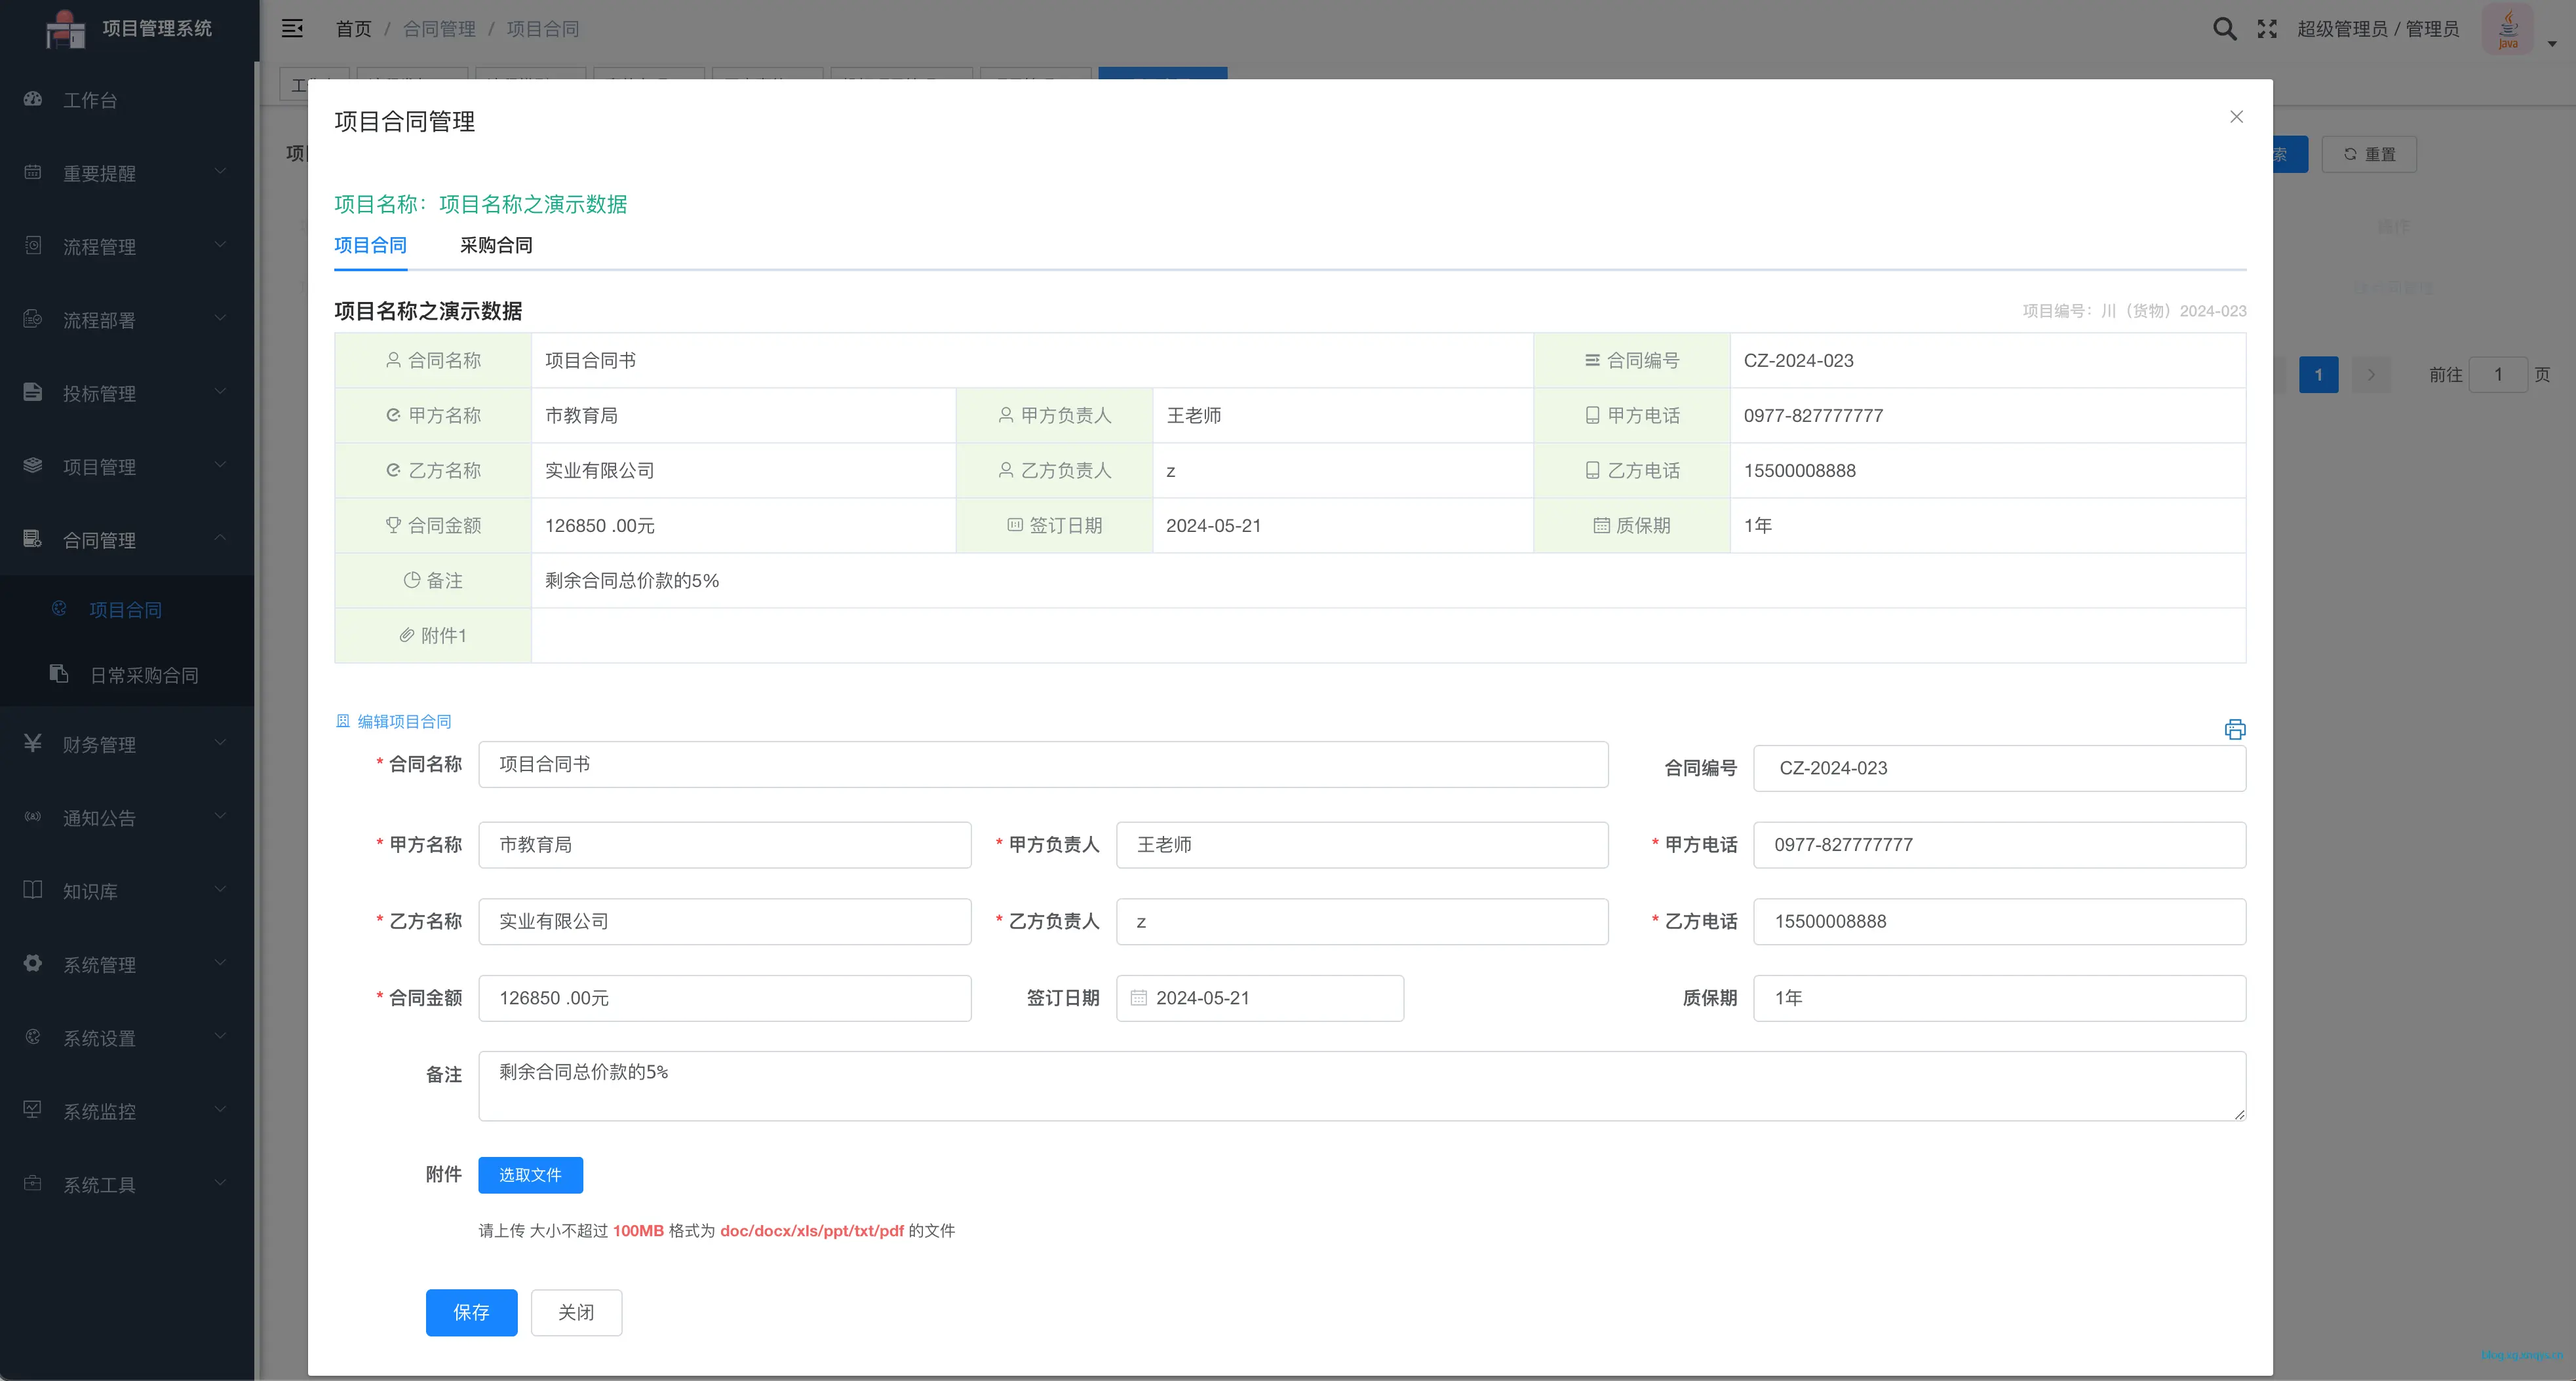
Task: Click the calendar icon in 签订日期 field
Action: point(1140,997)
